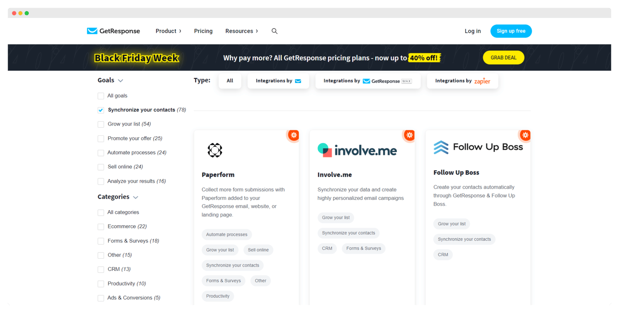Check the Sell online checkbox
This screenshot has height=313, width=619.
tap(101, 167)
